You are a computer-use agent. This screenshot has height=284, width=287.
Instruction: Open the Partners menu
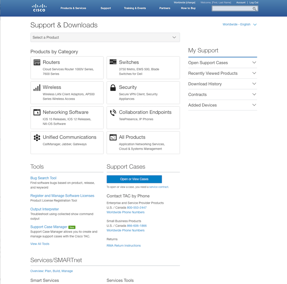pos(165,8)
